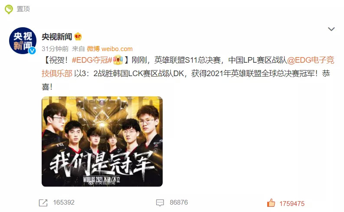Like the post with thumbs-up icon
The image size is (344, 212).
click(x=271, y=203)
